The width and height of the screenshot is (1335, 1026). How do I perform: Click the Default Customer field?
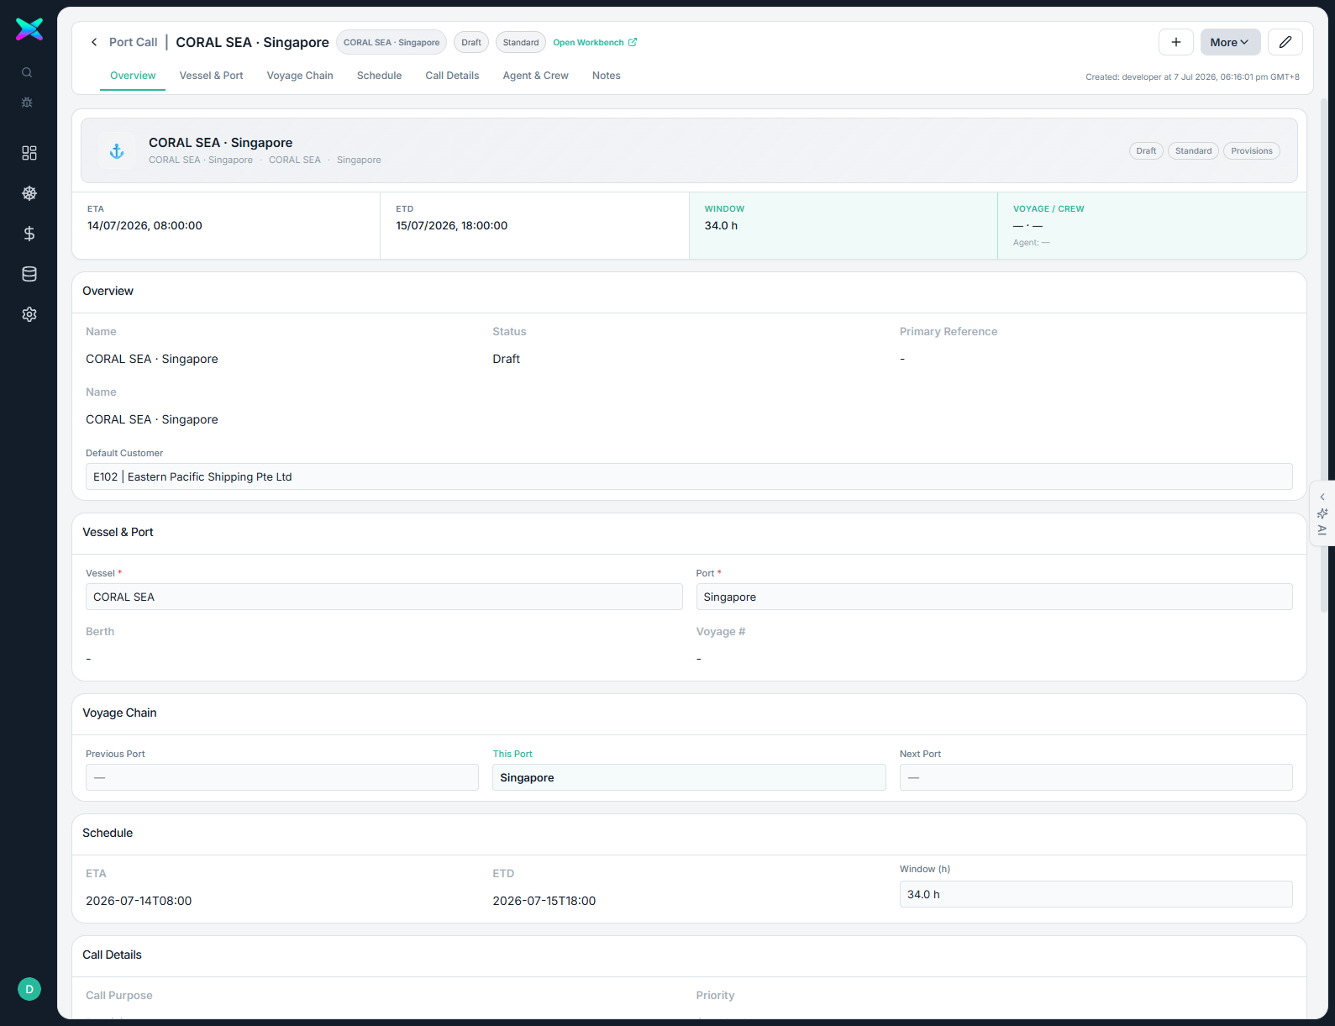689,476
